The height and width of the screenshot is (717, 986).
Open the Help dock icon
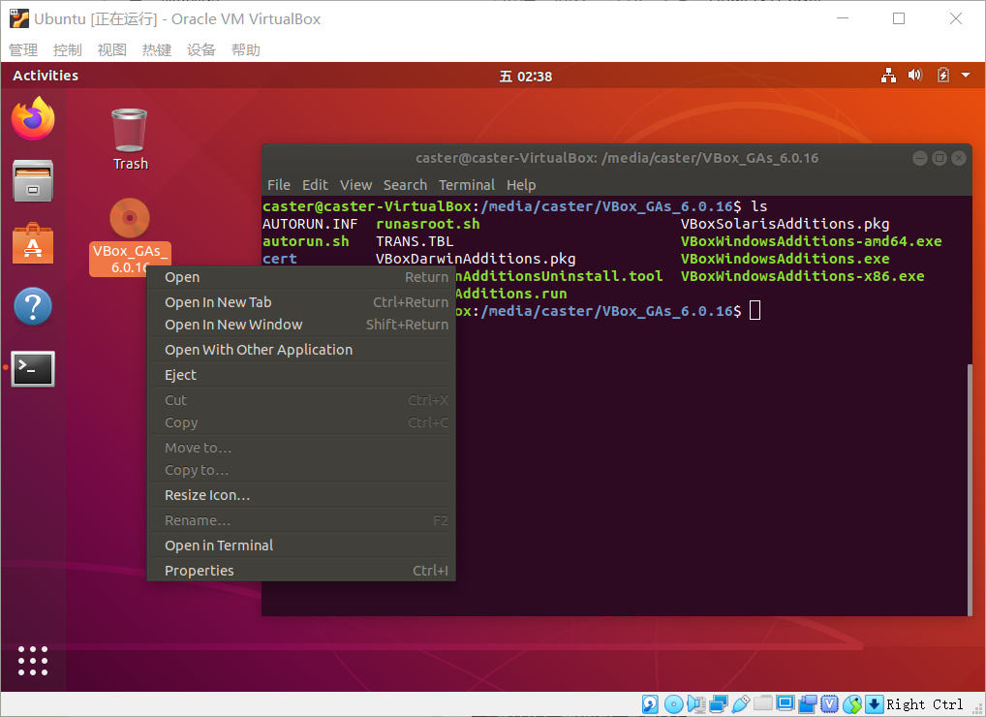(33, 306)
